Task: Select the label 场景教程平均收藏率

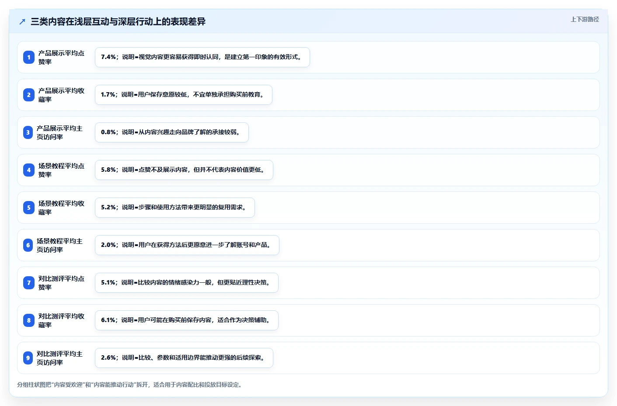Action: click(x=61, y=208)
